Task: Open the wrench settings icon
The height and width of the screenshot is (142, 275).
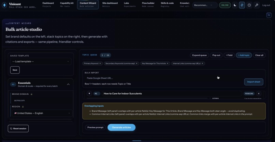Action: [x=257, y=5]
